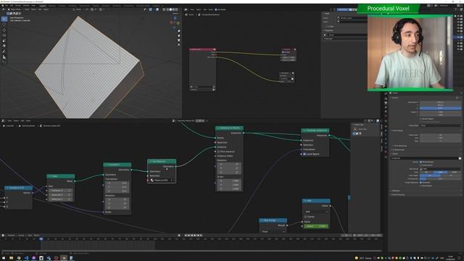
Task: Select the Scale tool
Action: click(x=4, y=41)
